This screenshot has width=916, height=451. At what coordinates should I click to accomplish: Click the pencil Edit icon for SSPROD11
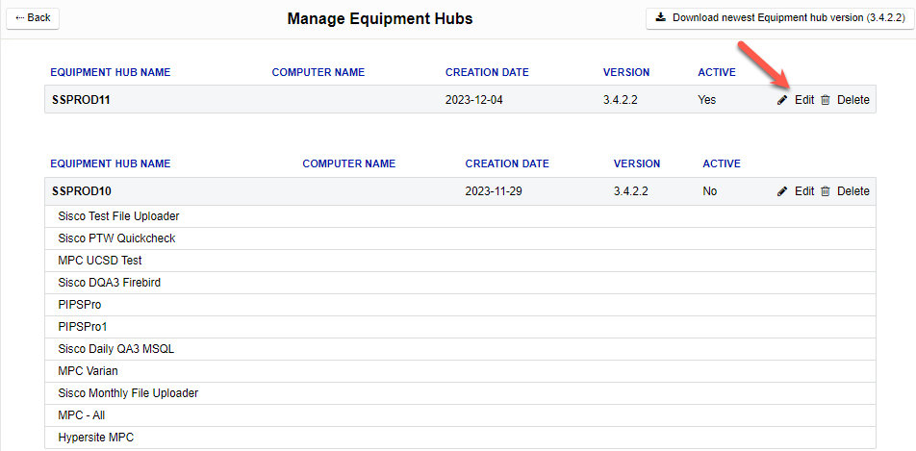pos(782,100)
